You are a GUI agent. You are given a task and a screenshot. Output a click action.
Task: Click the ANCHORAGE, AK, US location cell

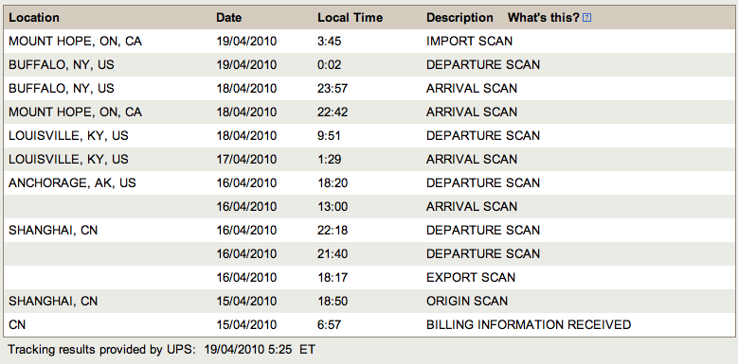[72, 182]
